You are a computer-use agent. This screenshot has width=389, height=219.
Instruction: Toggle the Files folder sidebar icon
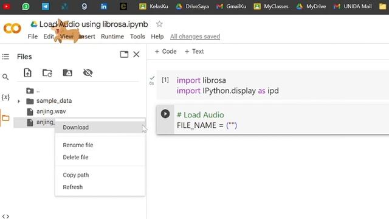coord(5,117)
